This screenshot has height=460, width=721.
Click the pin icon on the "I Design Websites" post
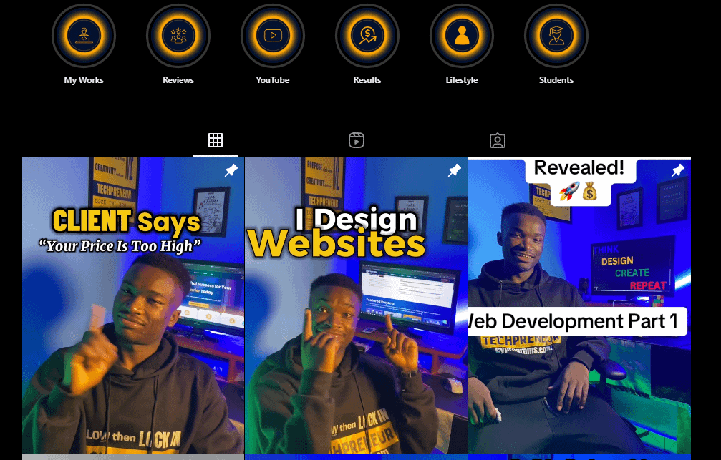(x=454, y=170)
